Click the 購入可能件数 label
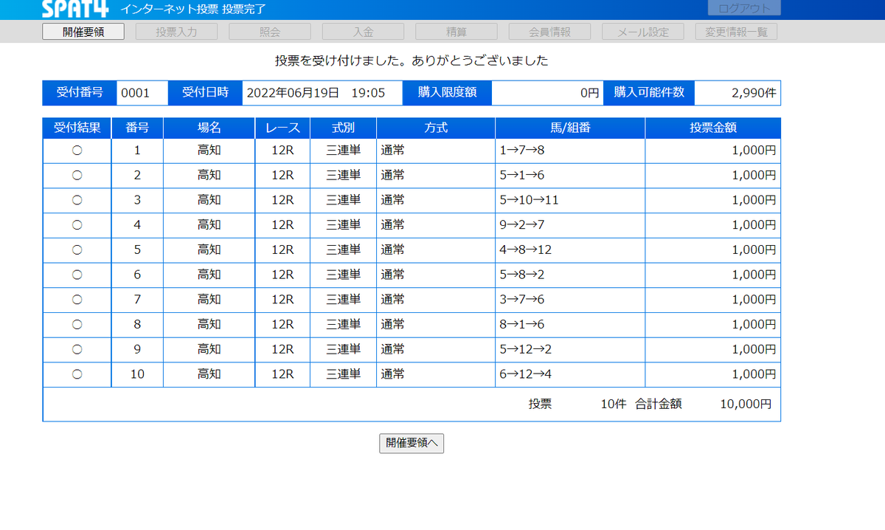The height and width of the screenshot is (530, 885). pyautogui.click(x=649, y=93)
